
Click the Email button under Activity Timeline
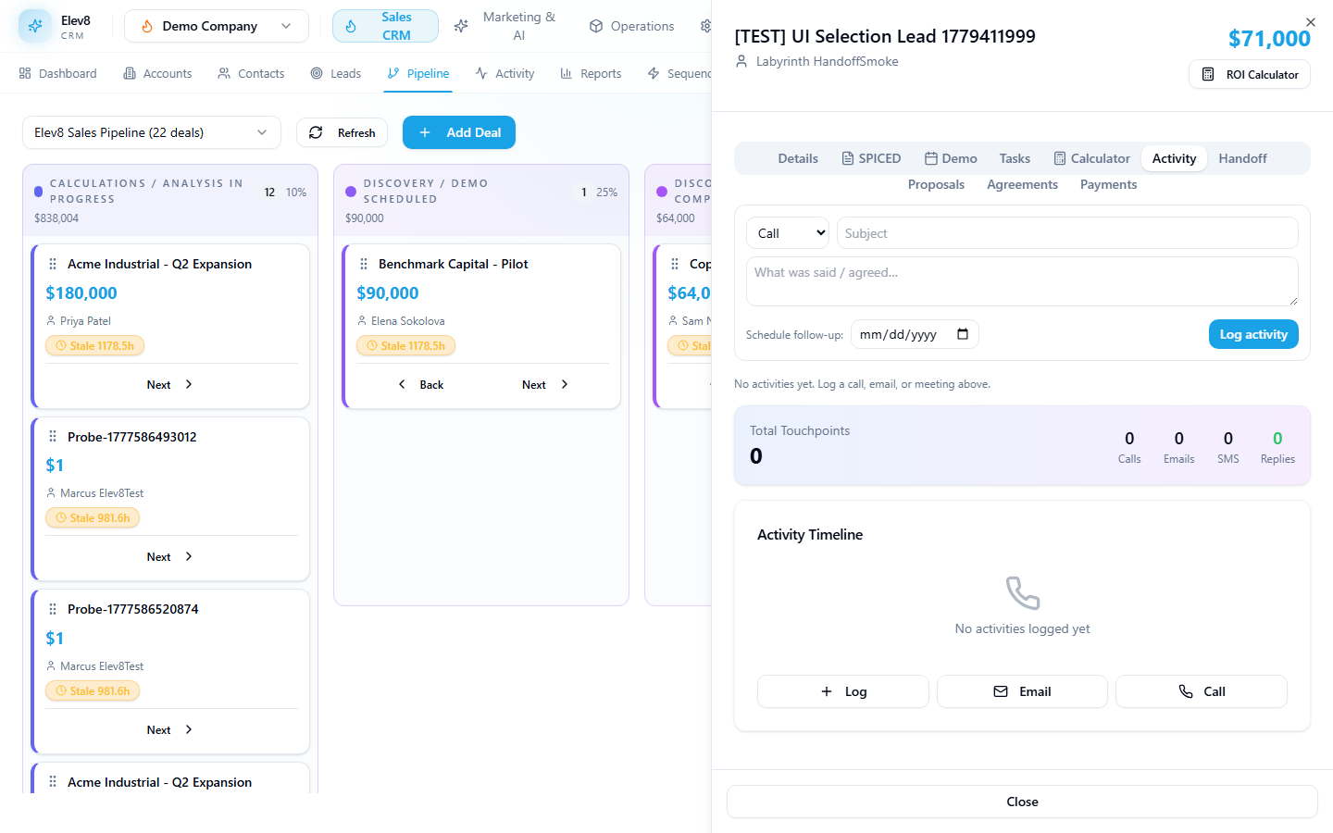tap(1022, 691)
